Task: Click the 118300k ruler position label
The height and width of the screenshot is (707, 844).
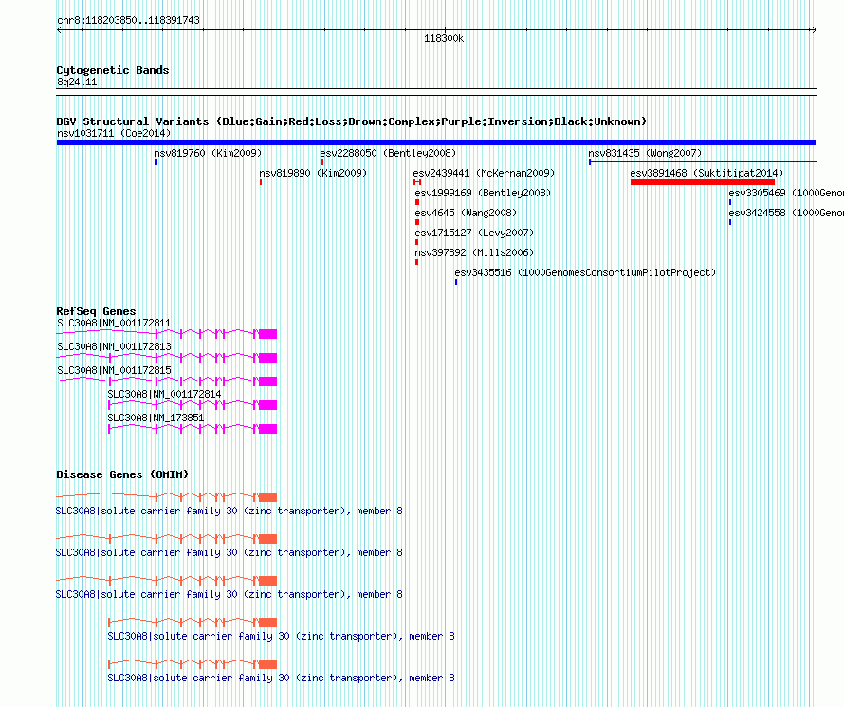Action: pos(444,38)
